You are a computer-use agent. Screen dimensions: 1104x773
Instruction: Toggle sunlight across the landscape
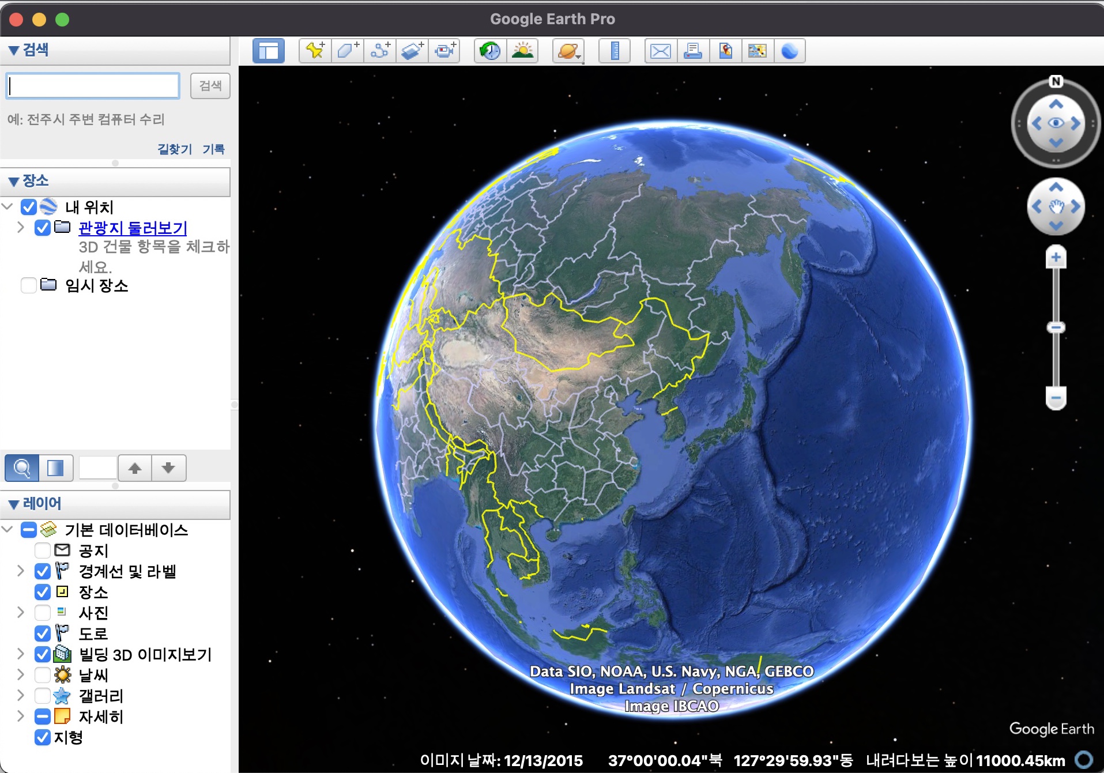pos(522,51)
